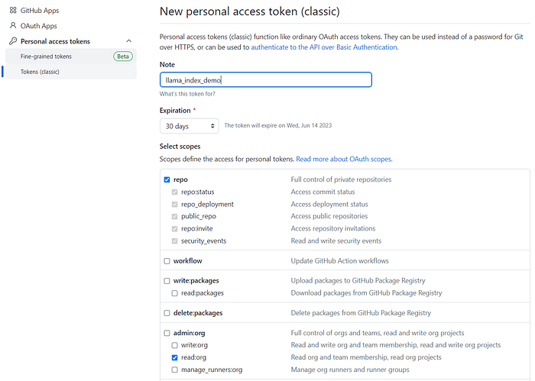535x381 pixels.
Task: Check the manage_runners:org checkbox
Action: pyautogui.click(x=175, y=370)
